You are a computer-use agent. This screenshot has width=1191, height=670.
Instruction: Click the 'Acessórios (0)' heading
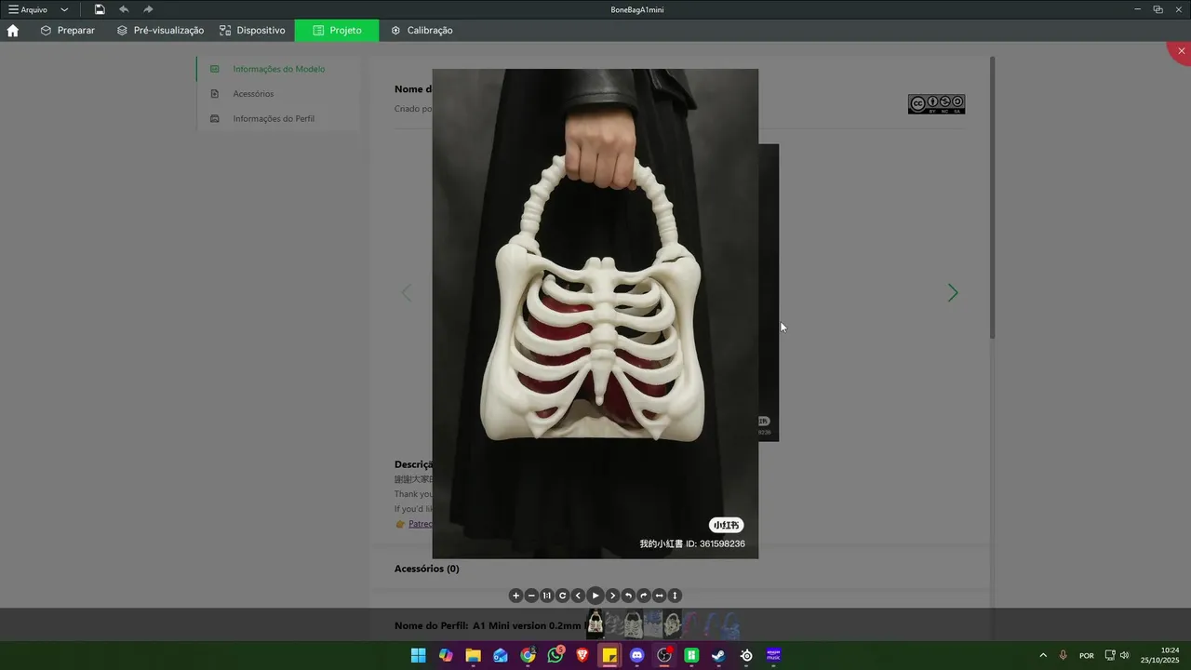(x=426, y=569)
